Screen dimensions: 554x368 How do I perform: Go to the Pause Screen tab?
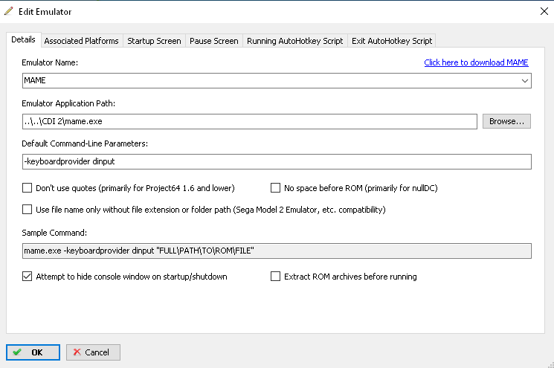click(x=213, y=41)
